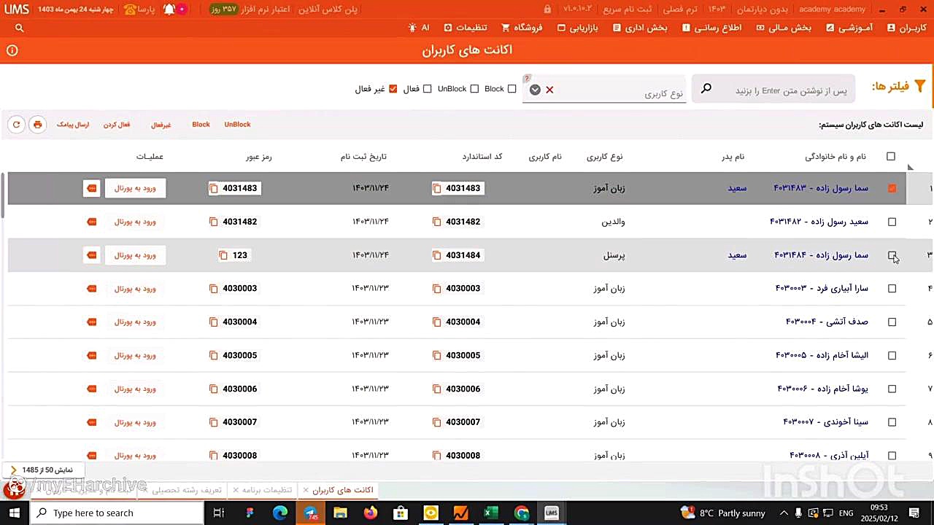Click the search magnifier icon in the menu bar

20,28
